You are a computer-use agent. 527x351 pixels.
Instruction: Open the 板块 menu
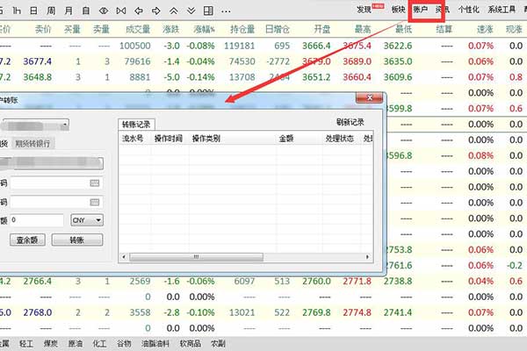click(398, 10)
